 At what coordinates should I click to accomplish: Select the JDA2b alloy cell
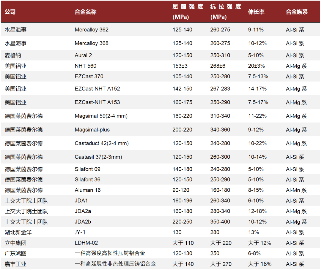tap(83, 222)
